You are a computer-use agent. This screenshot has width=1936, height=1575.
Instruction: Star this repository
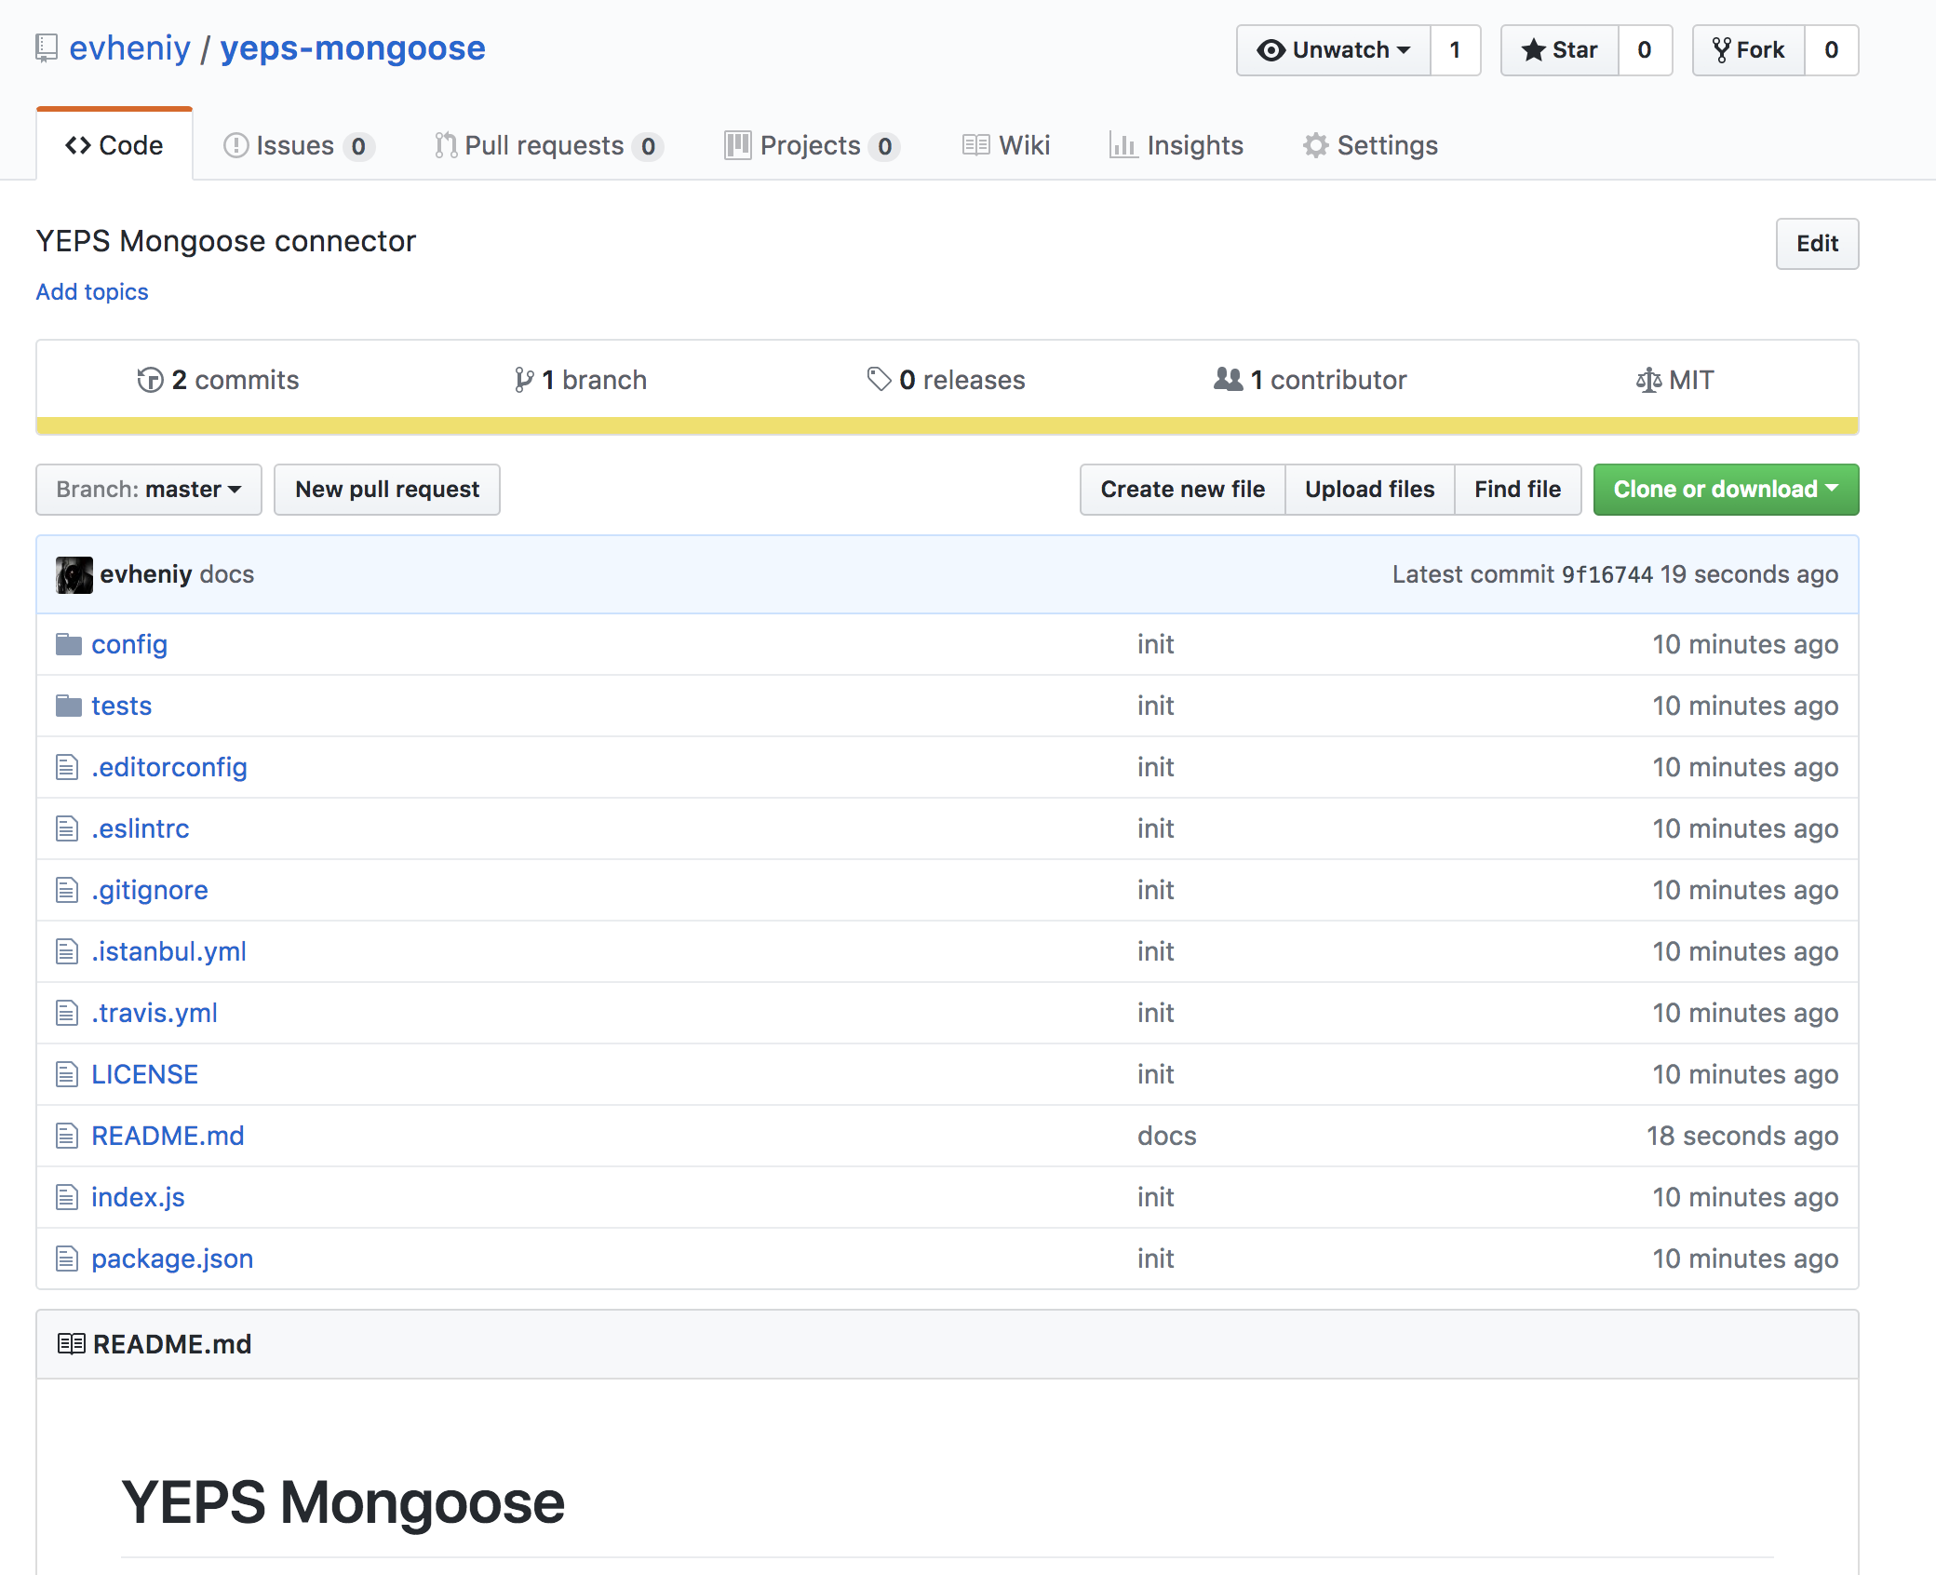1560,50
